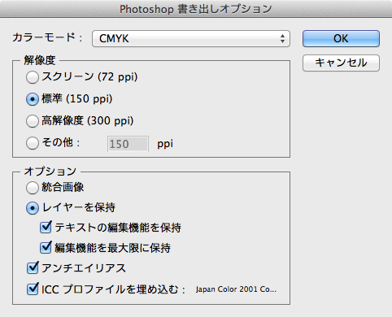
Task: Click the 150 ppi input field
Action: coord(128,144)
